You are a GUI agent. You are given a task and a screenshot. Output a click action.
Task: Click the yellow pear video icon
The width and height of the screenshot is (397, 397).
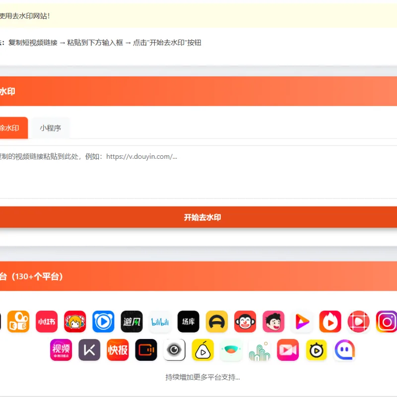tap(203, 350)
